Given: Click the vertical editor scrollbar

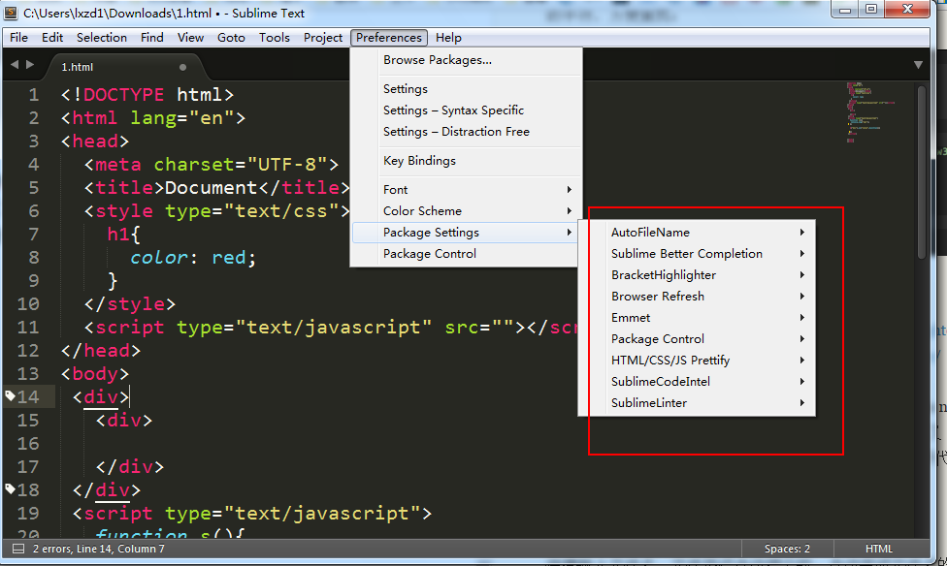Looking at the screenshot, I should (x=922, y=173).
